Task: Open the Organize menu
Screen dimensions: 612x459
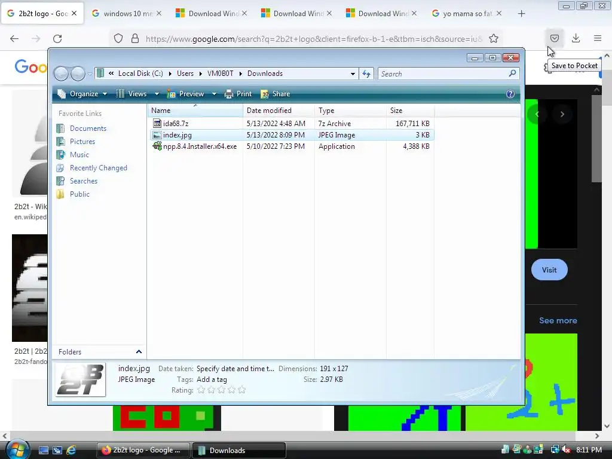Action: pos(82,94)
